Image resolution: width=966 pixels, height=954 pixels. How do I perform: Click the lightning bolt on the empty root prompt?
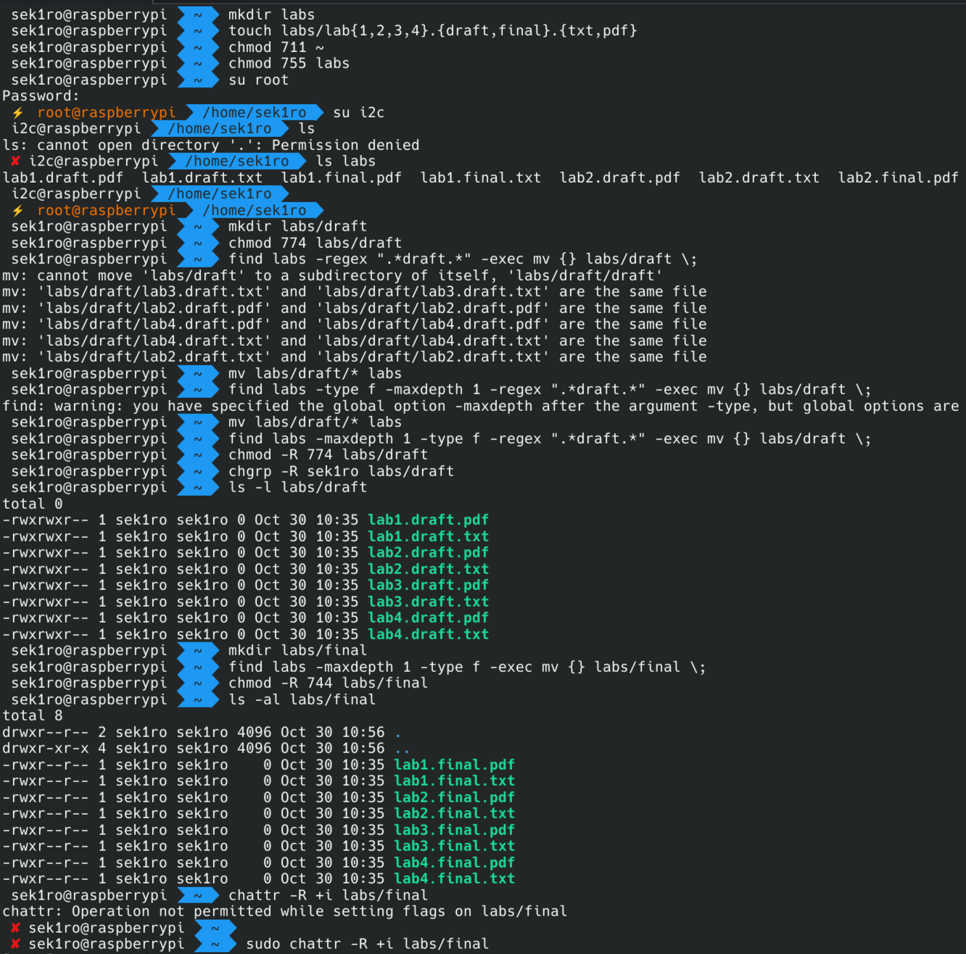click(x=17, y=210)
